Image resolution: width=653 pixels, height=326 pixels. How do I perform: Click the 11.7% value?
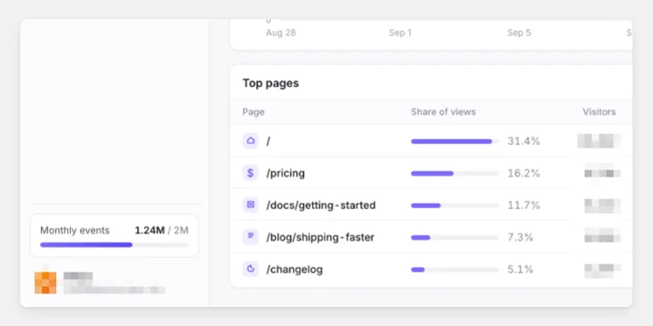(x=523, y=206)
